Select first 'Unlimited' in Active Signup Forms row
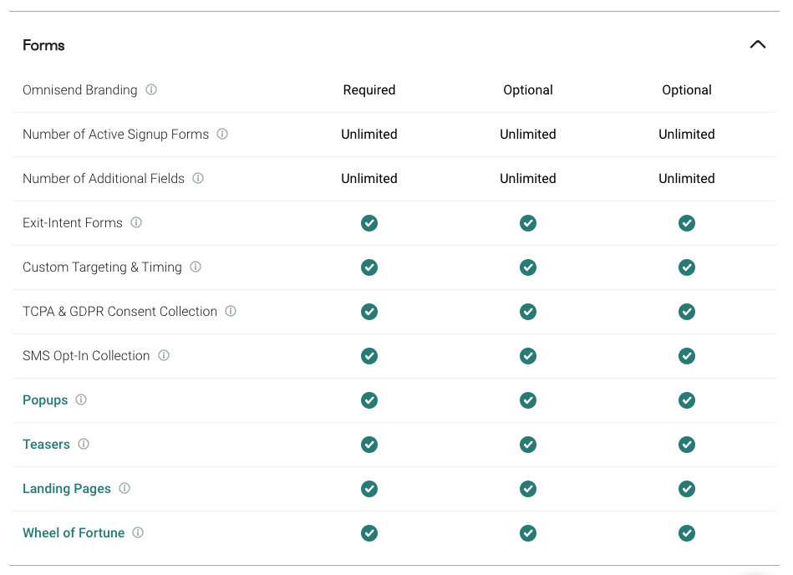 point(369,134)
